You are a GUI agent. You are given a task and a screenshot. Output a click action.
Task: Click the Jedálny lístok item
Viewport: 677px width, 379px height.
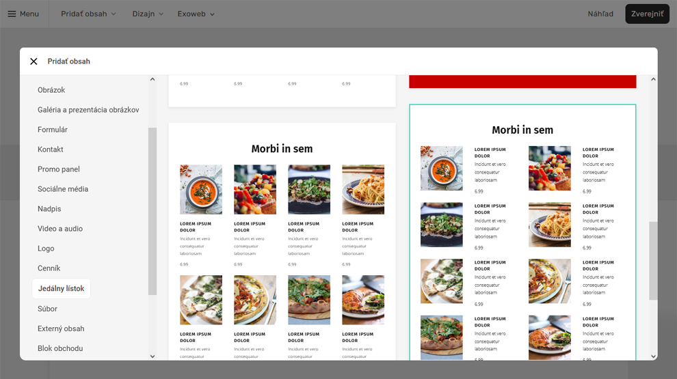coord(61,288)
